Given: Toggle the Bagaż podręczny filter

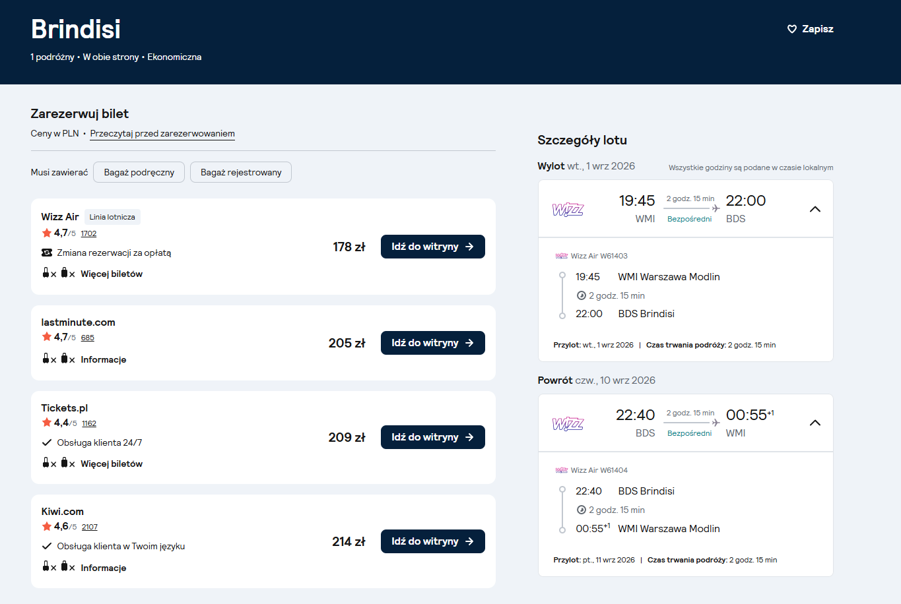Looking at the screenshot, I should [139, 172].
